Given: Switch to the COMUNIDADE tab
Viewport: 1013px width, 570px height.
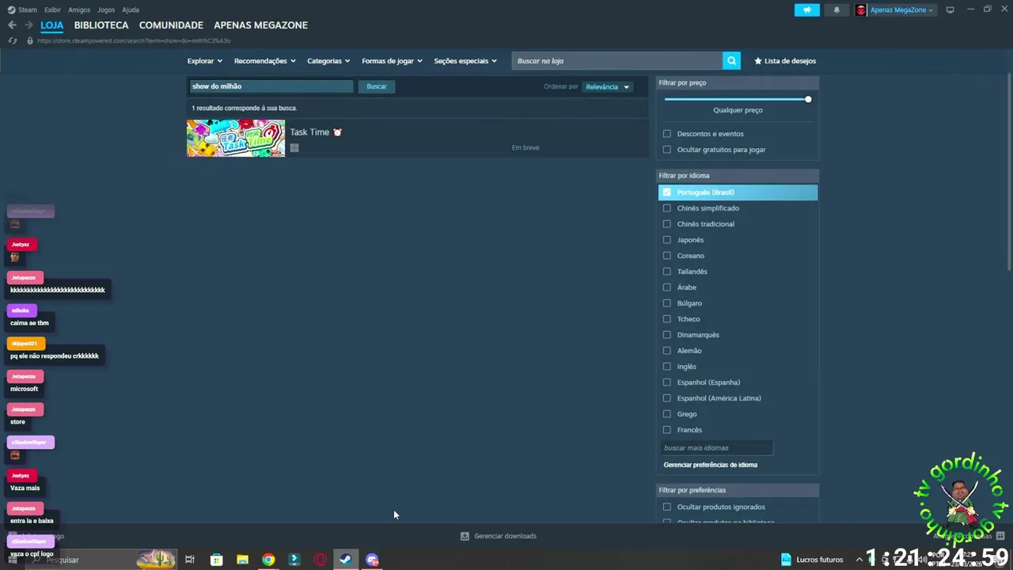Looking at the screenshot, I should (x=171, y=25).
